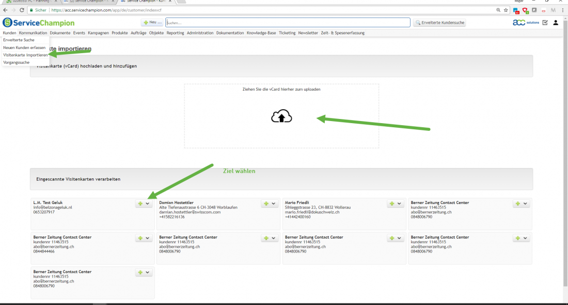This screenshot has width=568, height=305.
Task: Open the Neu dropdown button
Action: point(152,22)
